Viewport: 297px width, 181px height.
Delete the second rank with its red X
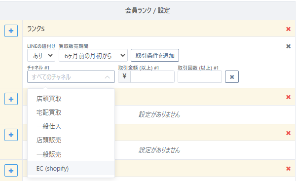288,97
